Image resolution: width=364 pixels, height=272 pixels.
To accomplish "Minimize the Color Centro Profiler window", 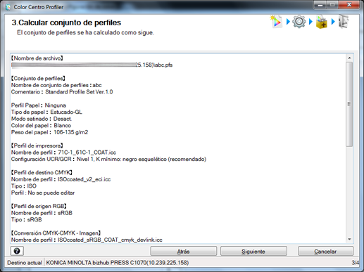I will point(321,5).
